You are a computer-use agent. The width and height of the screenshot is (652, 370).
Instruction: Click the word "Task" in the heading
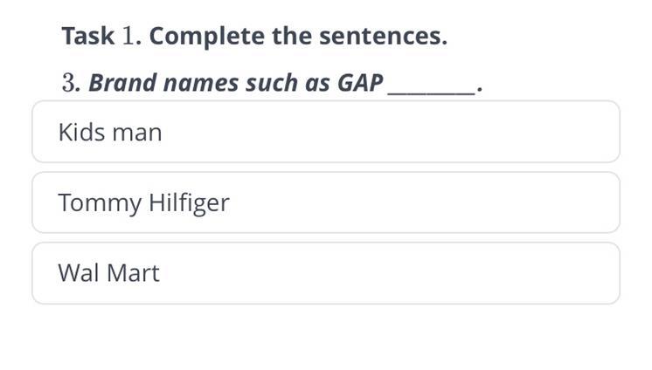pyautogui.click(x=87, y=36)
